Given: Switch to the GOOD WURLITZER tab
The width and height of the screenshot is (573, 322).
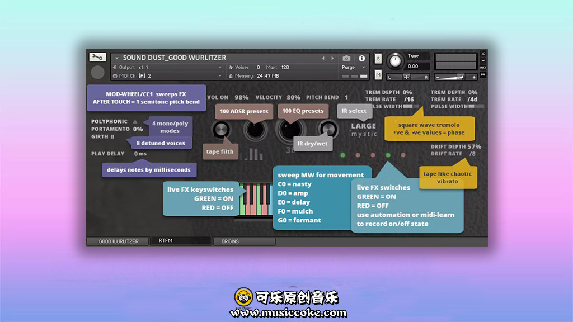Looking at the screenshot, I should click(118, 241).
